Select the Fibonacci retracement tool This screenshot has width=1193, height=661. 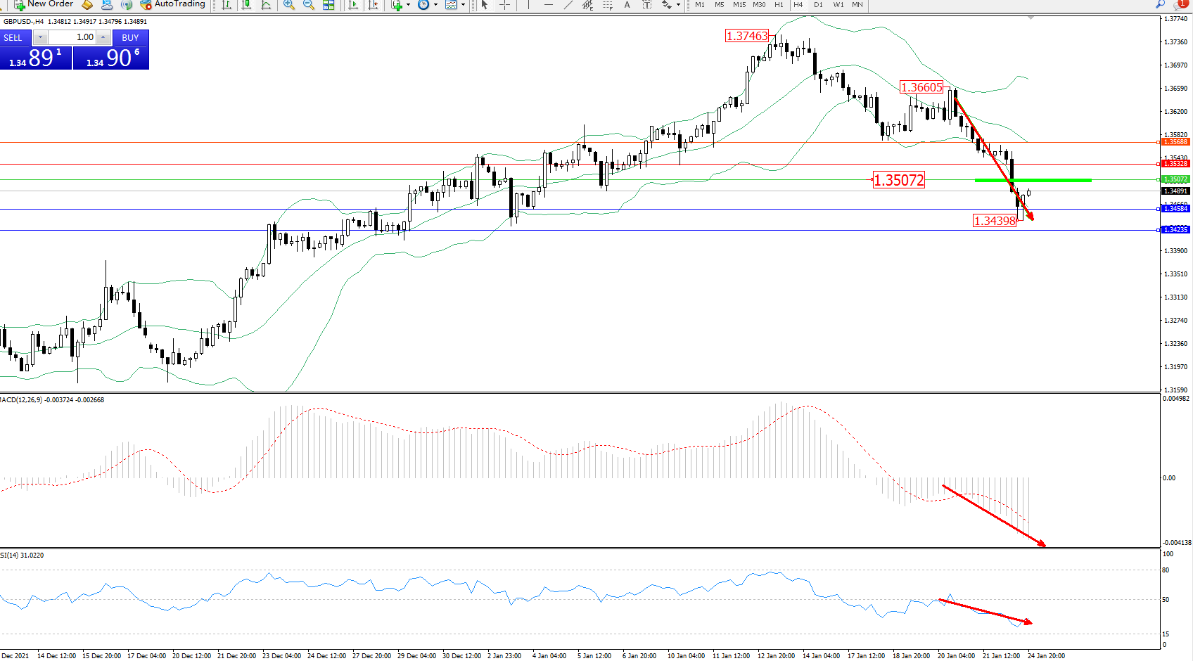point(607,5)
